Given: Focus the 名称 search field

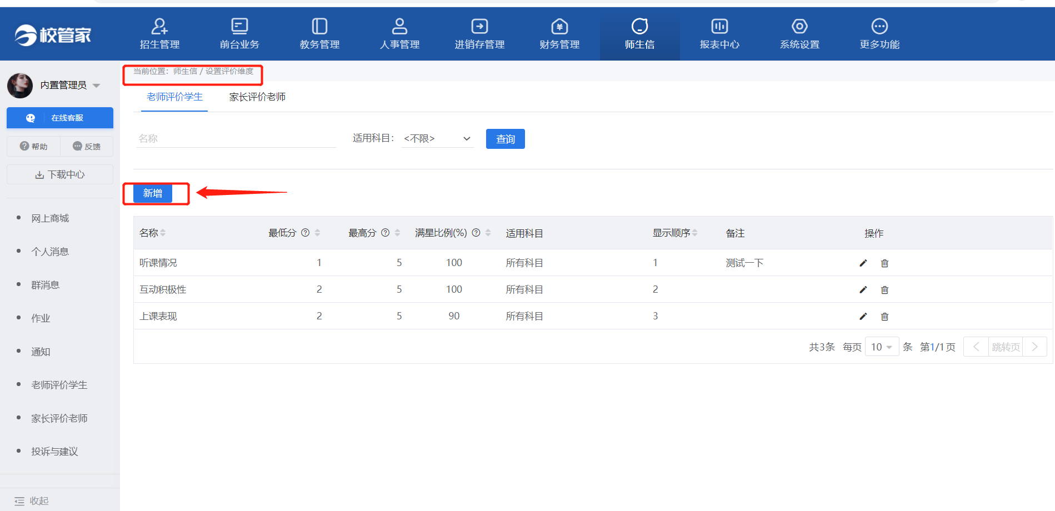Looking at the screenshot, I should [x=236, y=138].
